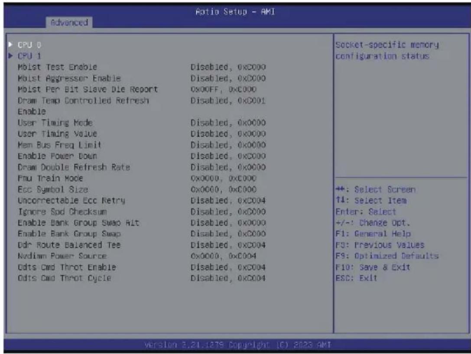Click the Socket-specific memory configuration help text
The width and height of the screenshot is (471, 354).
[x=387, y=50]
